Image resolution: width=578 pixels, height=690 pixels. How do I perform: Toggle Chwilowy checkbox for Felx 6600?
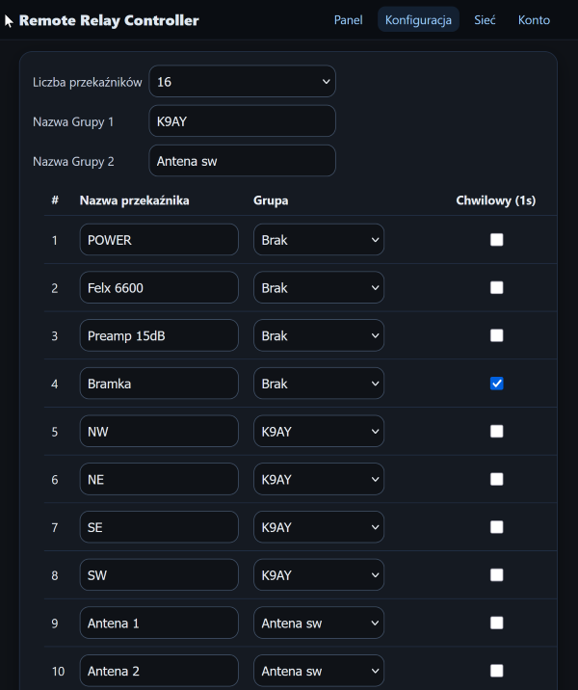click(x=496, y=288)
